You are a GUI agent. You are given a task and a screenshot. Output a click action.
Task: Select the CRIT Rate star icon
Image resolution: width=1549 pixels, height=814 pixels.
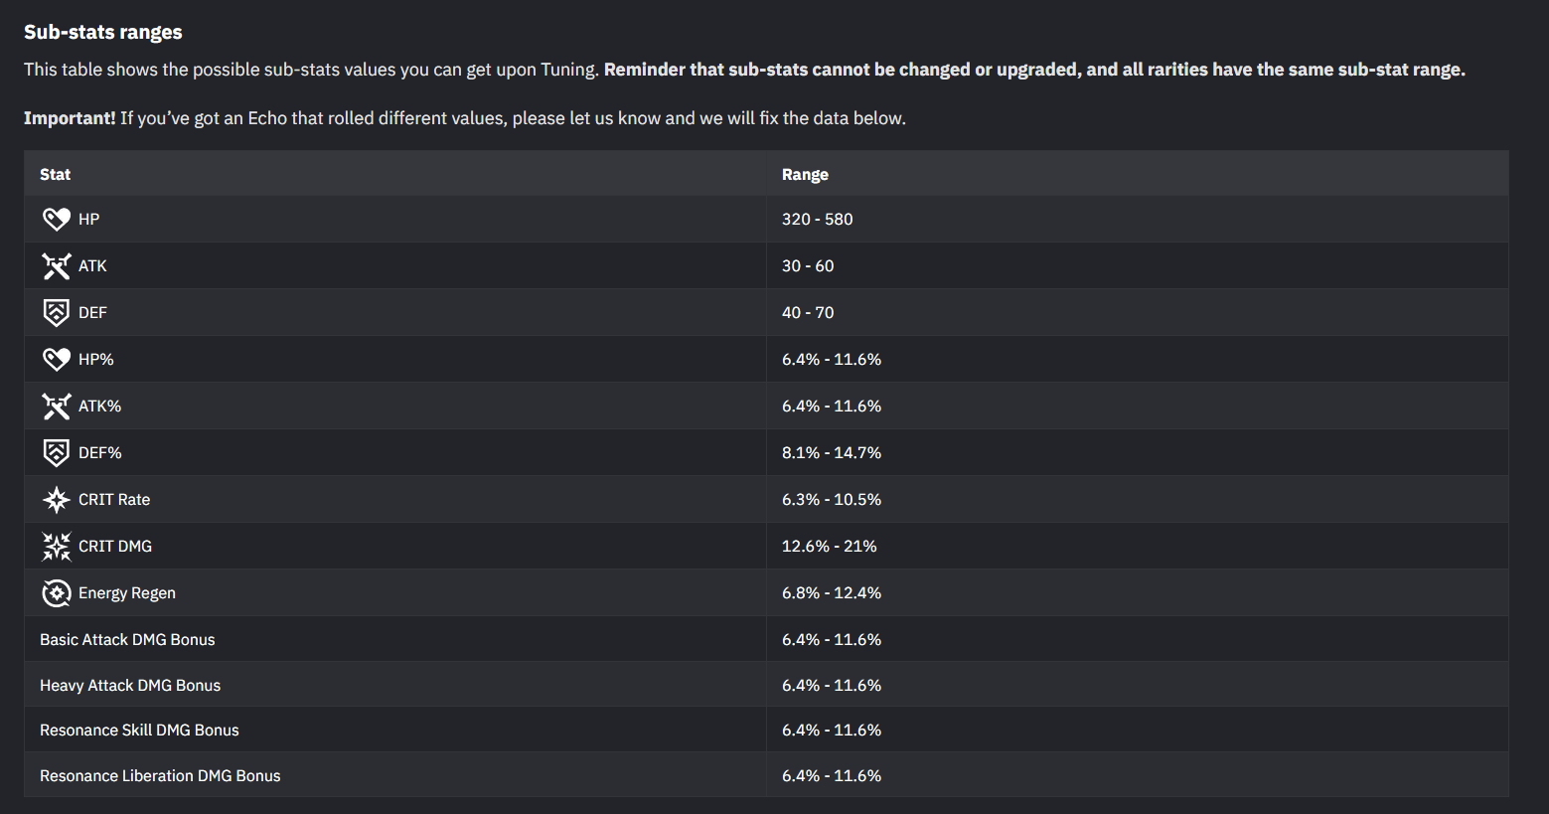(57, 499)
